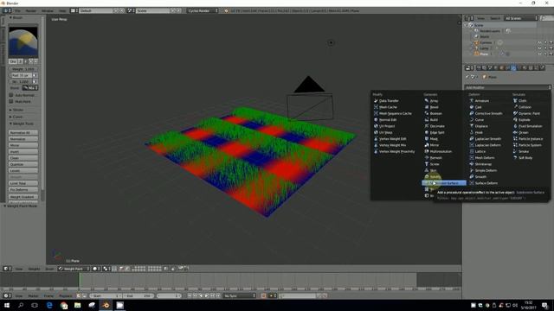This screenshot has width=554, height=311.
Task: Click the brush preview thumbnail
Action: tap(23, 42)
